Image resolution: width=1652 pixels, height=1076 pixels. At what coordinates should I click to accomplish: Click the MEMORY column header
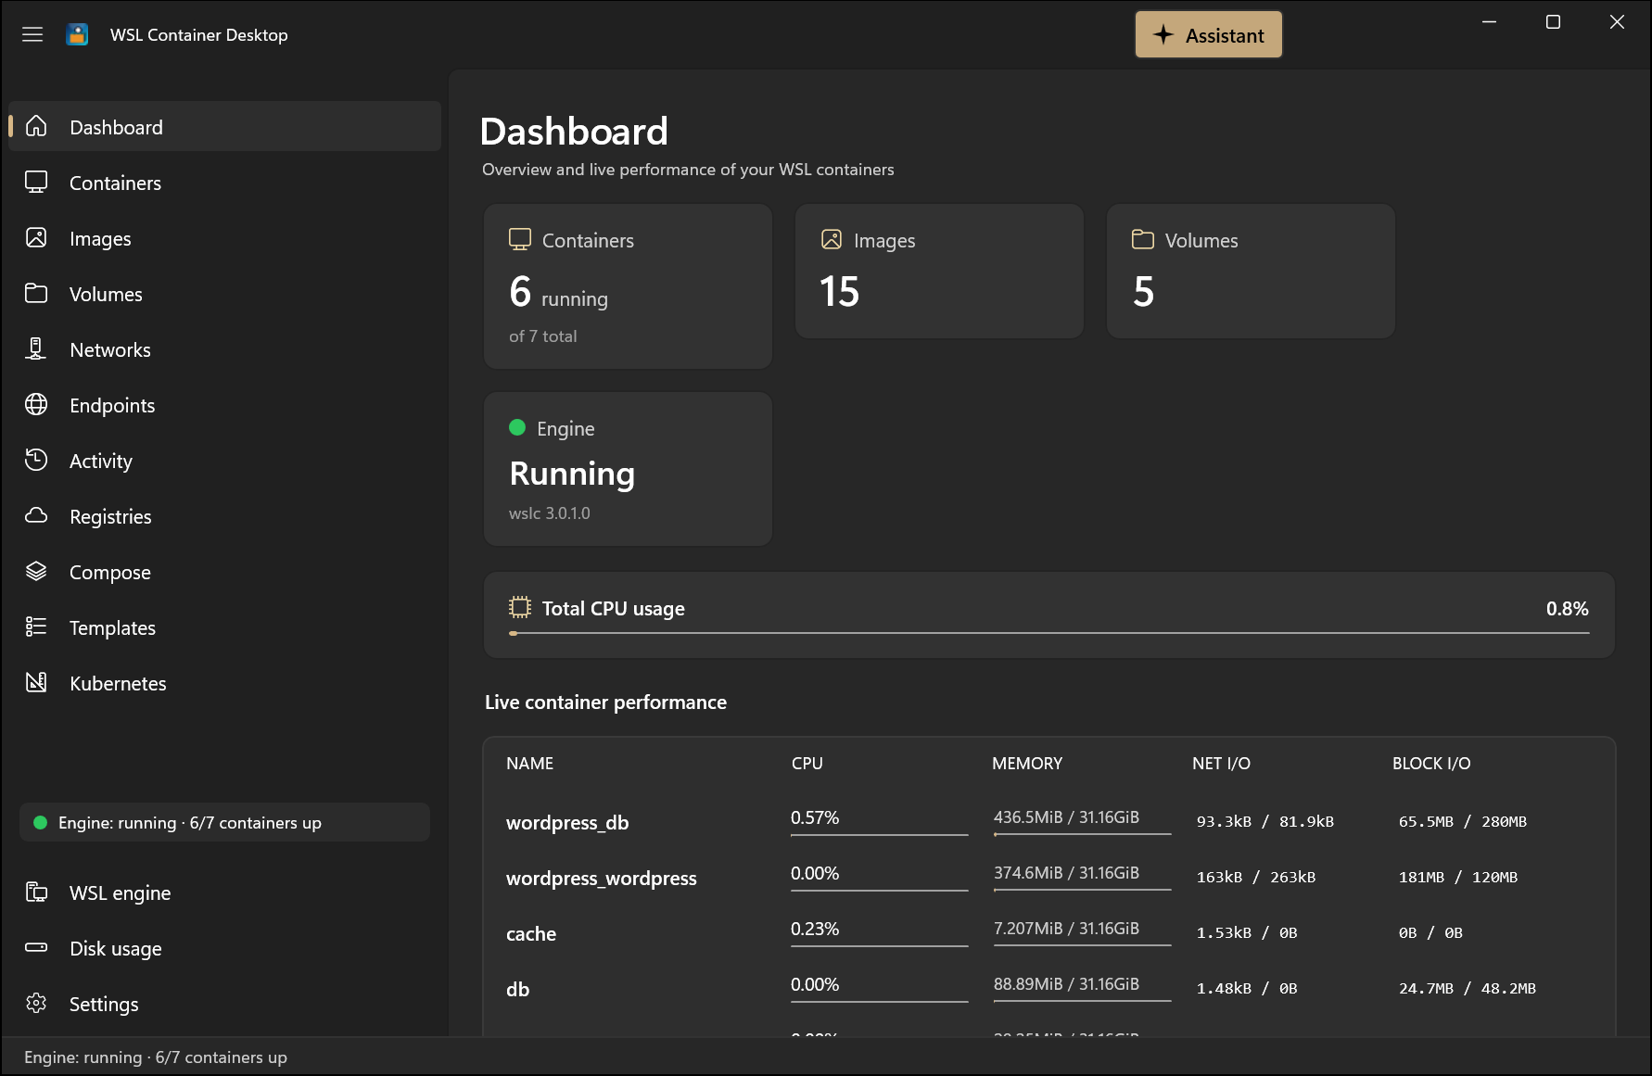[x=1027, y=764]
